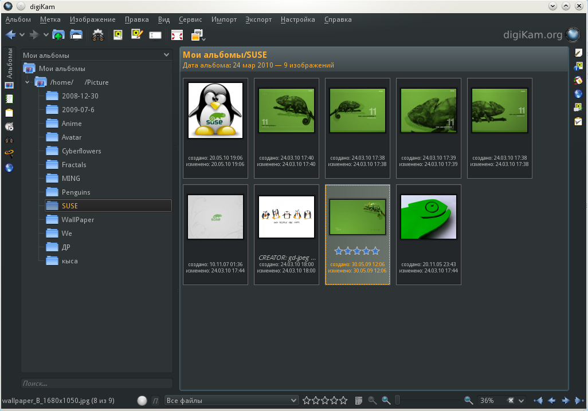Screen dimensions: 588x411
Task: Open the 36% zoom level dropdown
Action: point(522,401)
